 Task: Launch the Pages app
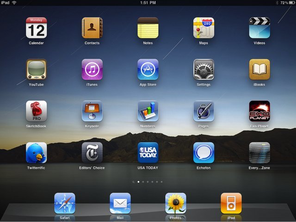tap(203, 111)
